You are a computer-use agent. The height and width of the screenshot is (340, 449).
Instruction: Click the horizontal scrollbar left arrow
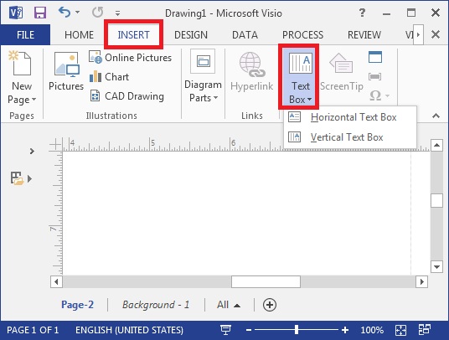point(56,281)
